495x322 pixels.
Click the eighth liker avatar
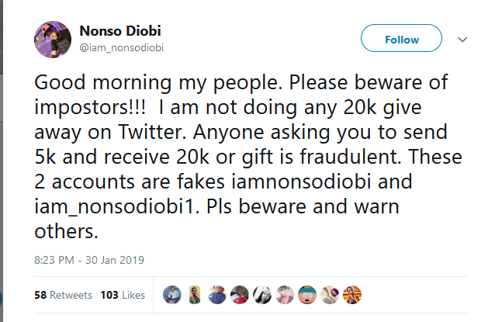pyautogui.click(x=330, y=295)
